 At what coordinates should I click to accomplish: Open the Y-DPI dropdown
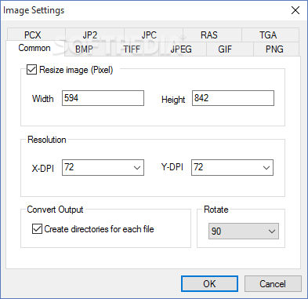point(232,167)
